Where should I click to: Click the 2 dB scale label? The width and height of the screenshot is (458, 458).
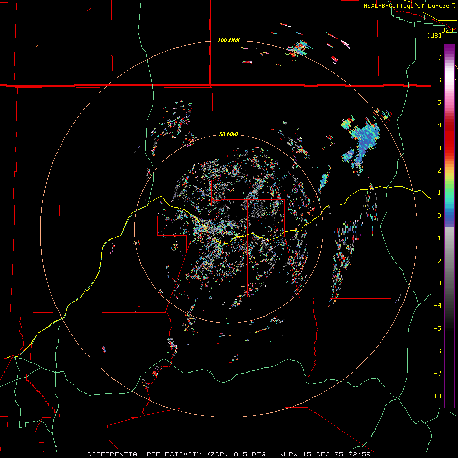click(x=439, y=170)
